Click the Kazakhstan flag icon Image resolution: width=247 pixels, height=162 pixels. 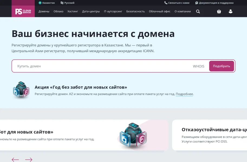click(x=40, y=3)
